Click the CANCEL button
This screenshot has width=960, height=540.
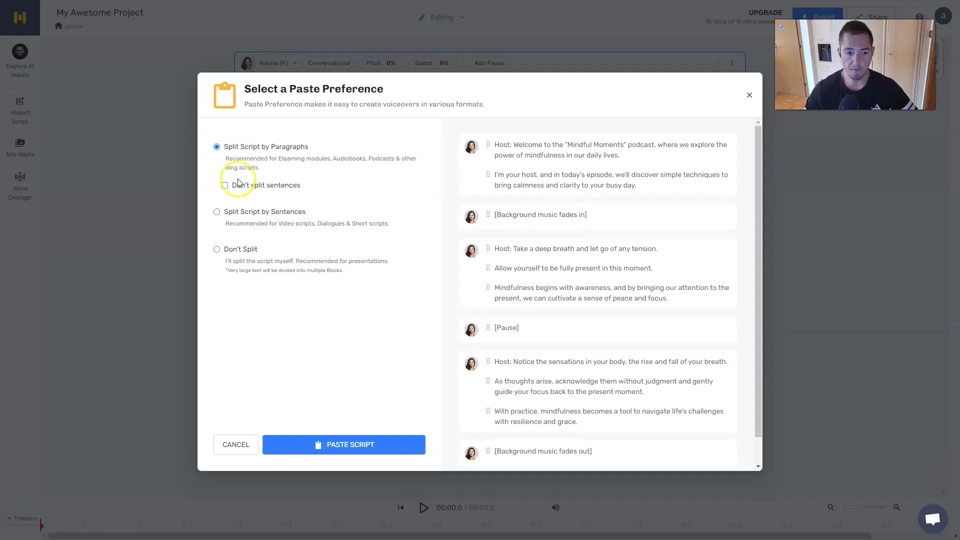[x=235, y=444]
